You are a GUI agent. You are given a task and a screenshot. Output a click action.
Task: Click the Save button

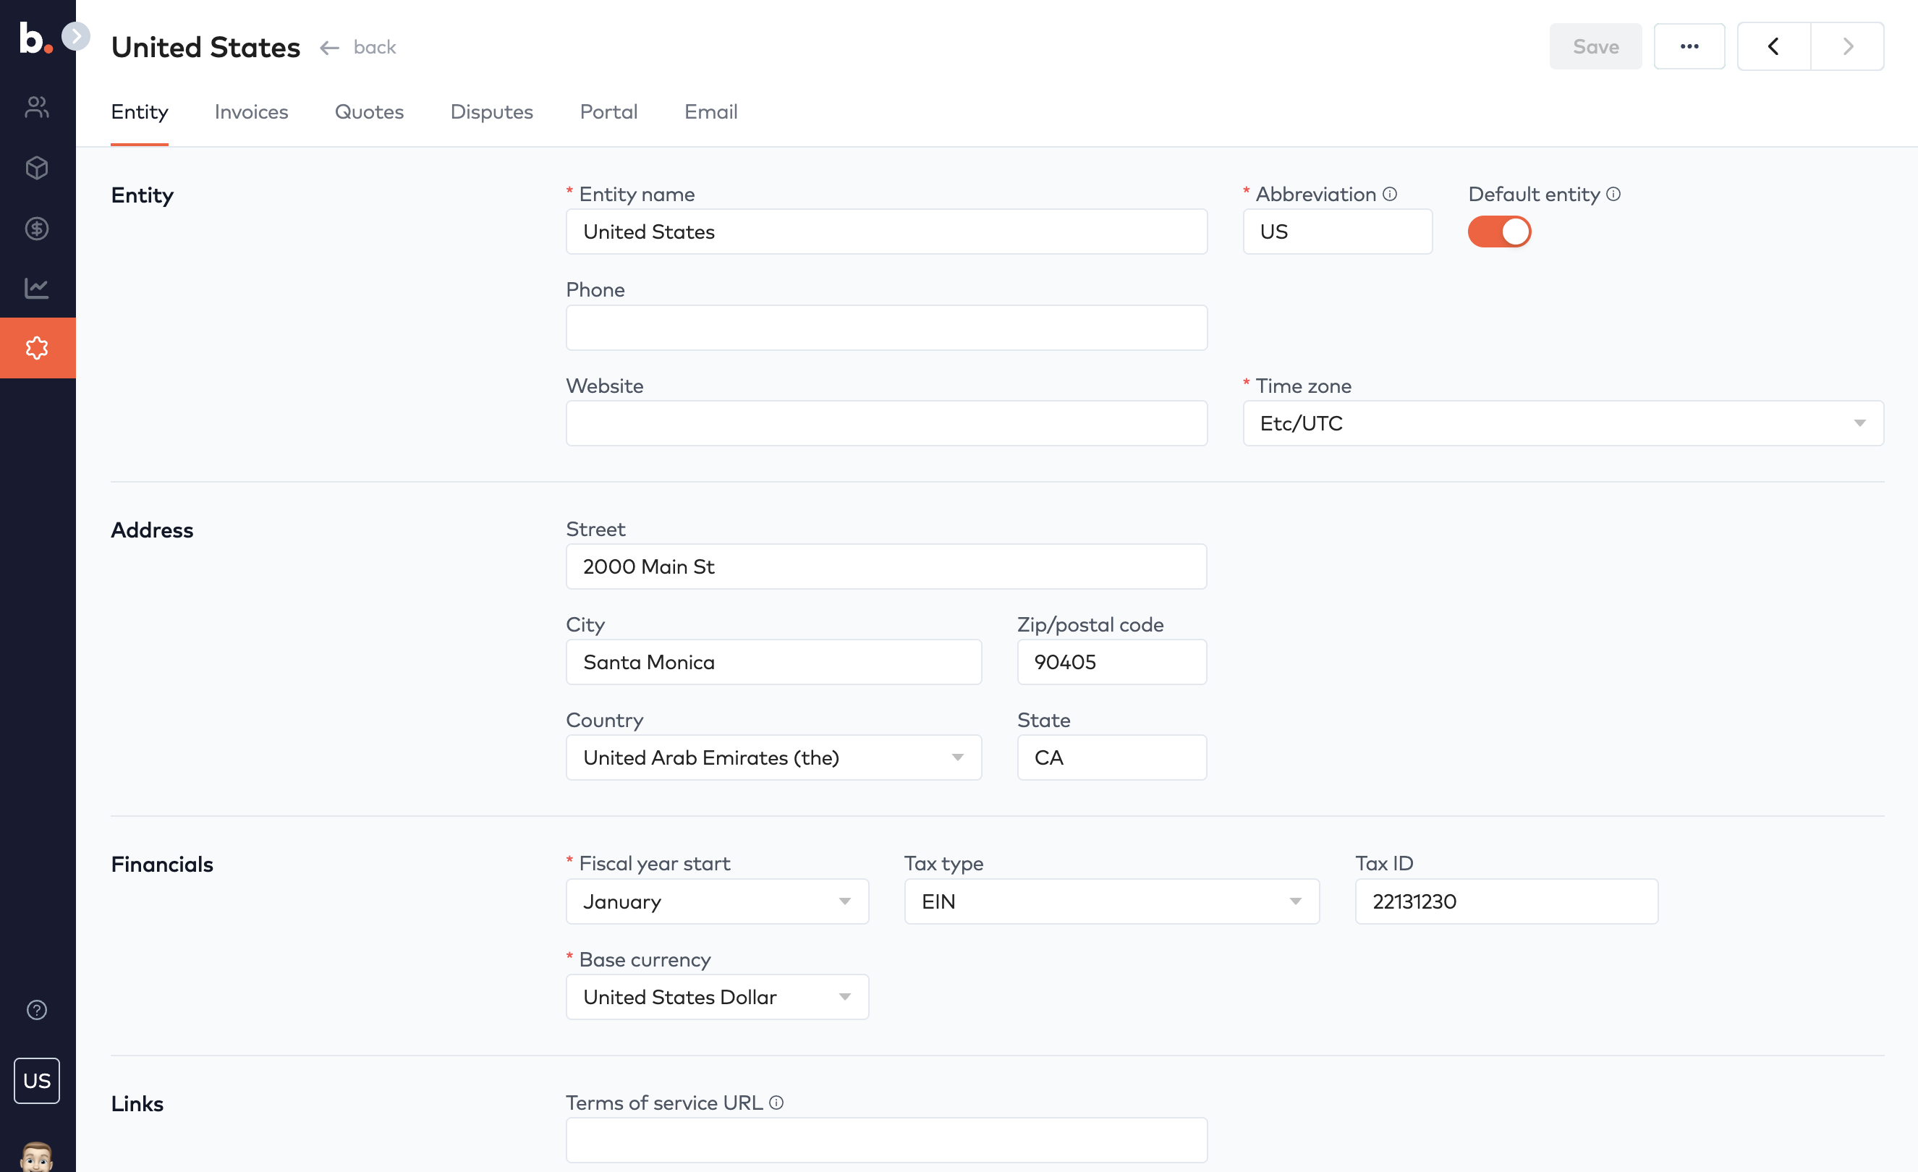pyautogui.click(x=1596, y=47)
